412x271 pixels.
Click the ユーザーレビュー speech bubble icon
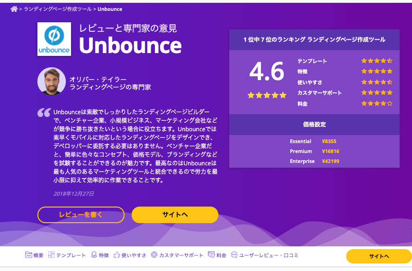point(234,255)
